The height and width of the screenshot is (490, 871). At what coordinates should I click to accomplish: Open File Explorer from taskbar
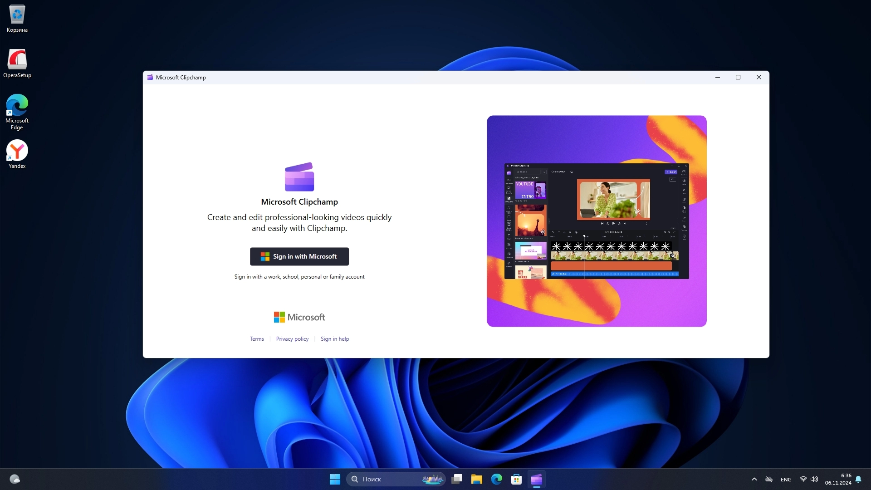point(476,479)
